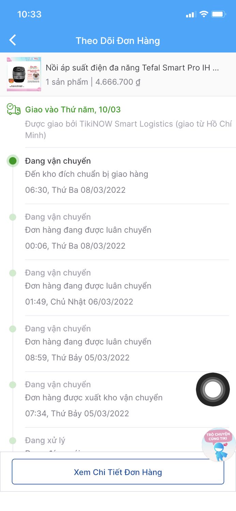Tap the dark circular recording overlay icon
The height and width of the screenshot is (511, 236).
click(213, 389)
